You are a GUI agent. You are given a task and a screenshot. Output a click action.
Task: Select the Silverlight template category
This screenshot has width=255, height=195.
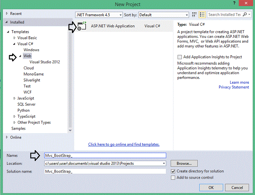pyautogui.click(x=32, y=80)
